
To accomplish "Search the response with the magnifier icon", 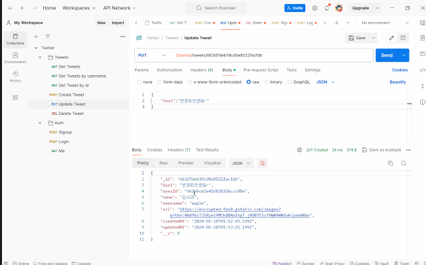I will [403, 163].
